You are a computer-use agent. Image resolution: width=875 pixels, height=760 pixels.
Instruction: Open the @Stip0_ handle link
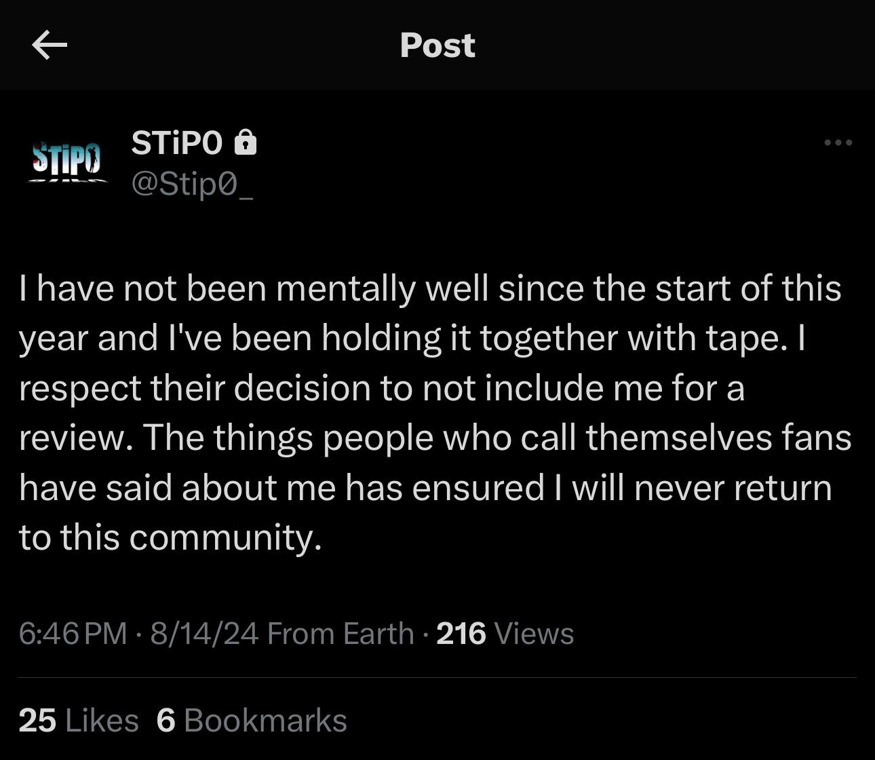pyautogui.click(x=192, y=183)
